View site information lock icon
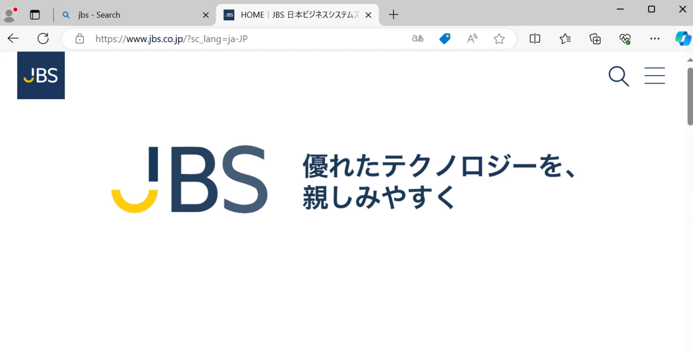Image resolution: width=693 pixels, height=351 pixels. (80, 39)
